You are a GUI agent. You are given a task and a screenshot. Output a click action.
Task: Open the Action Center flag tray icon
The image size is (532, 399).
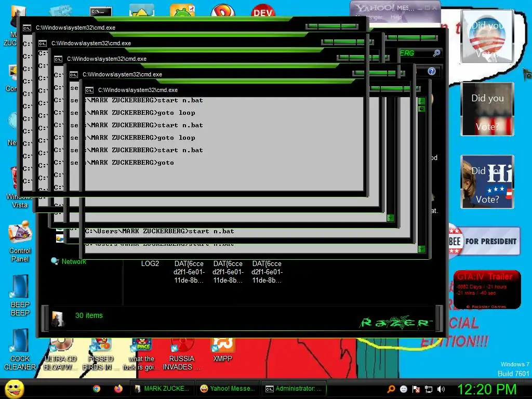coord(416,389)
